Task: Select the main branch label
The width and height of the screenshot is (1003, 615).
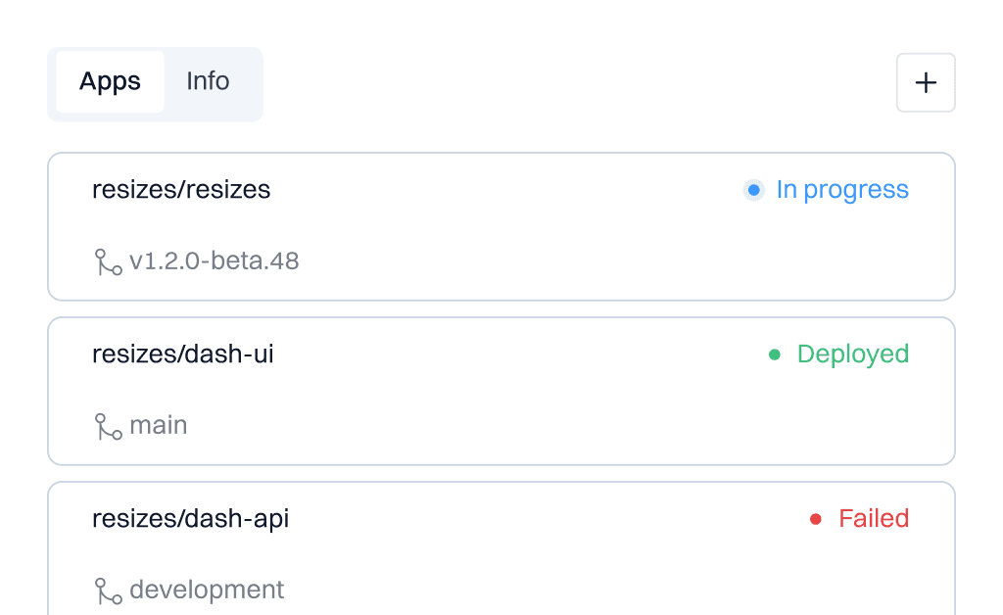Action: (160, 425)
